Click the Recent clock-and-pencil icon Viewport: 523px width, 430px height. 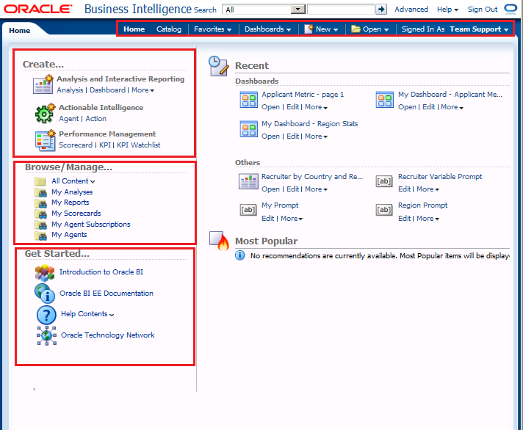coord(218,66)
